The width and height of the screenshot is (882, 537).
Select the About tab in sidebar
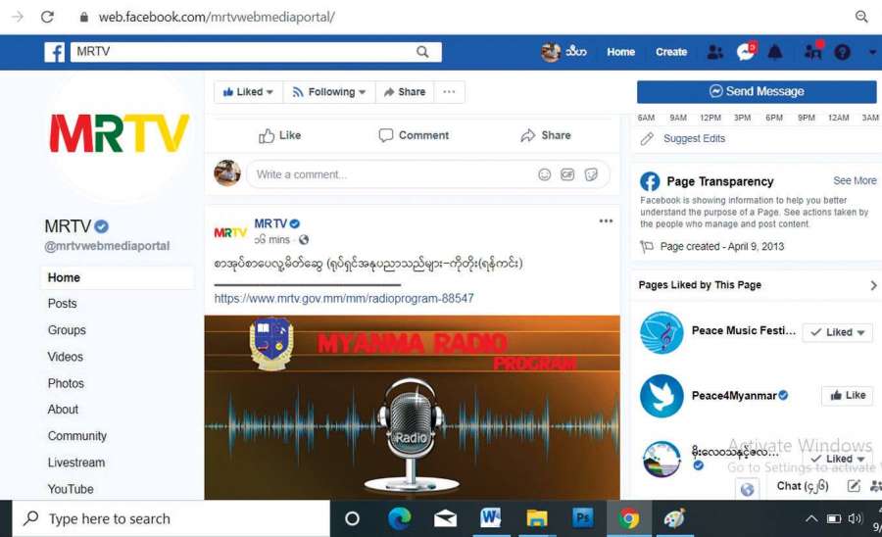[63, 410]
